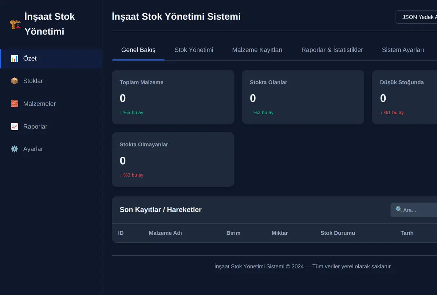Click the footer copyright 2024 text

303,266
